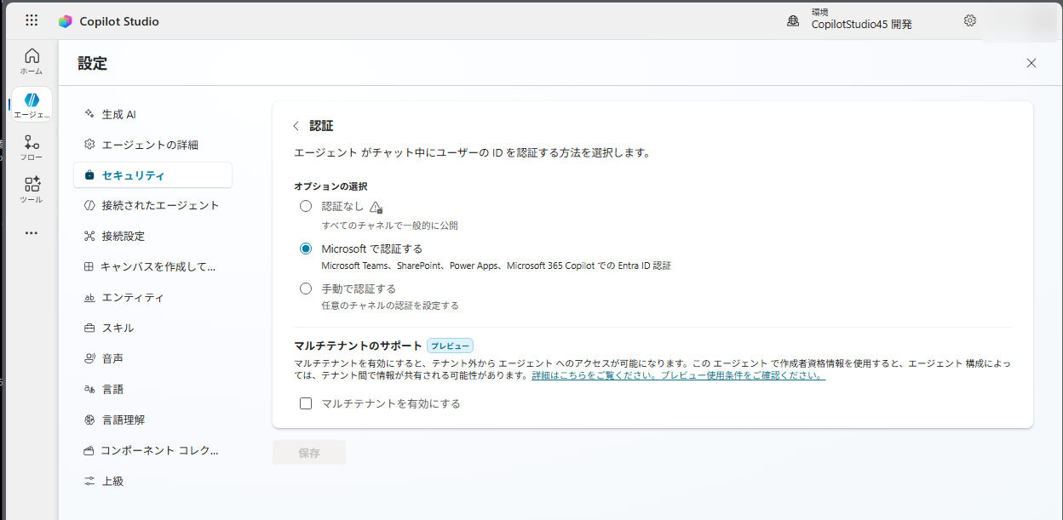Image resolution: width=1063 pixels, height=520 pixels.
Task: Click the icon beside 接続されたエージェント
Action: click(x=89, y=205)
